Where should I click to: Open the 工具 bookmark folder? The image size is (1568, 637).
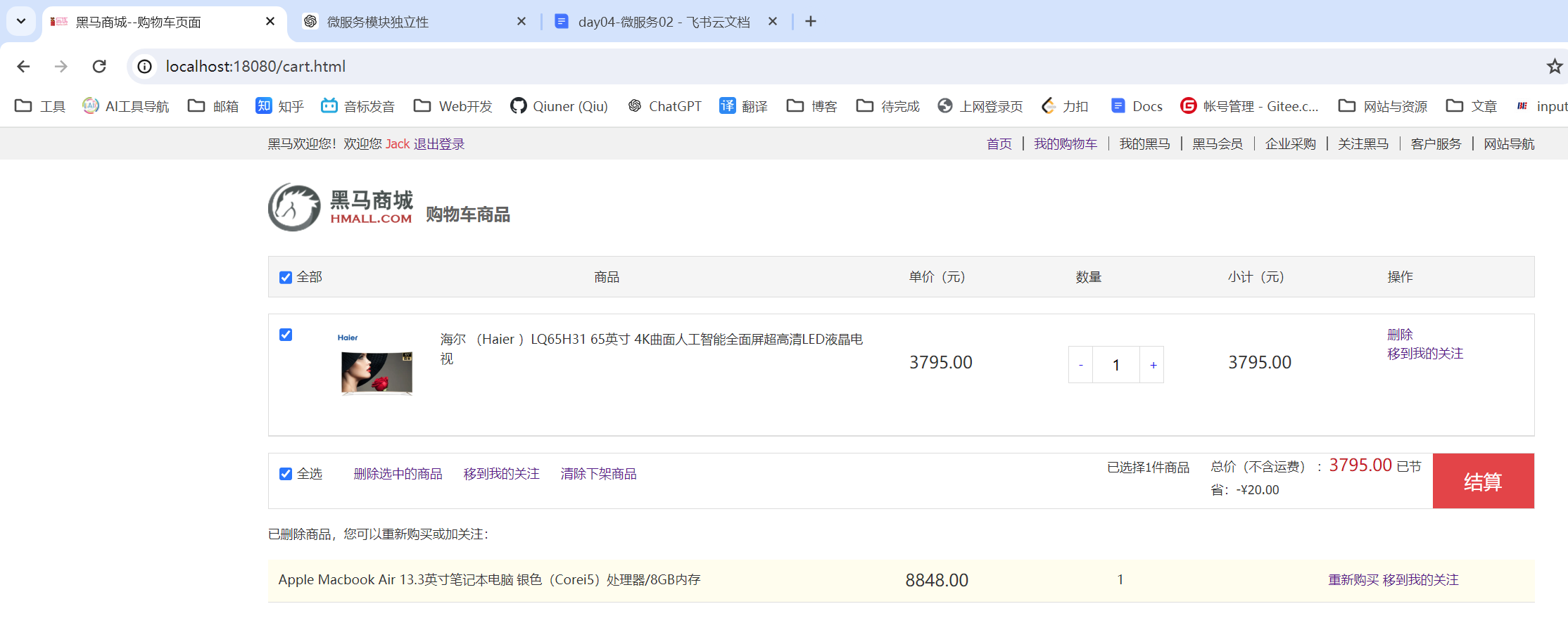click(x=40, y=106)
